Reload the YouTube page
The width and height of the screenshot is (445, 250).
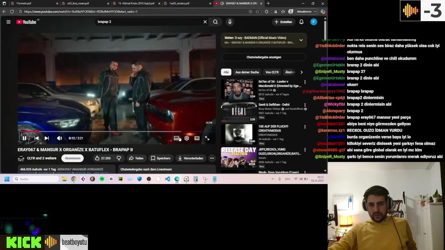12,11
